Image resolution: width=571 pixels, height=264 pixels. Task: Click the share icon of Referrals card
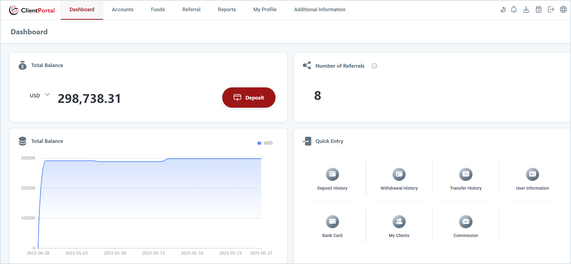307,65
